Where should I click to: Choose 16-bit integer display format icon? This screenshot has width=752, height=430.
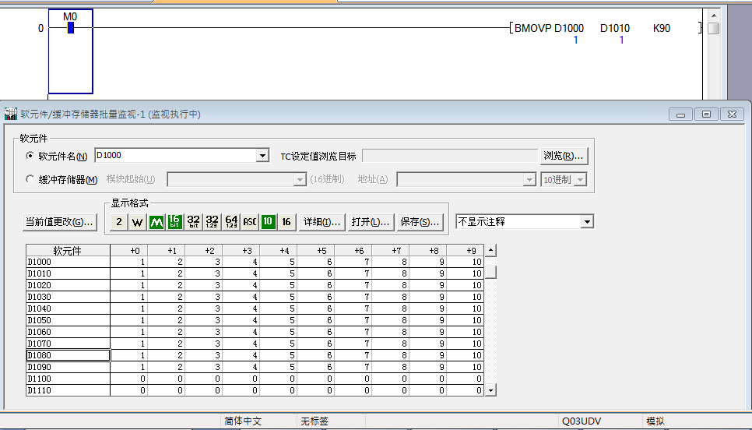(175, 222)
